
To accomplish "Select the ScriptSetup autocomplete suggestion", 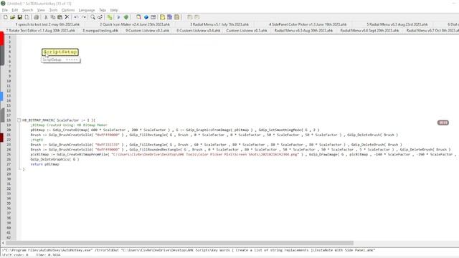I will click(x=60, y=59).
